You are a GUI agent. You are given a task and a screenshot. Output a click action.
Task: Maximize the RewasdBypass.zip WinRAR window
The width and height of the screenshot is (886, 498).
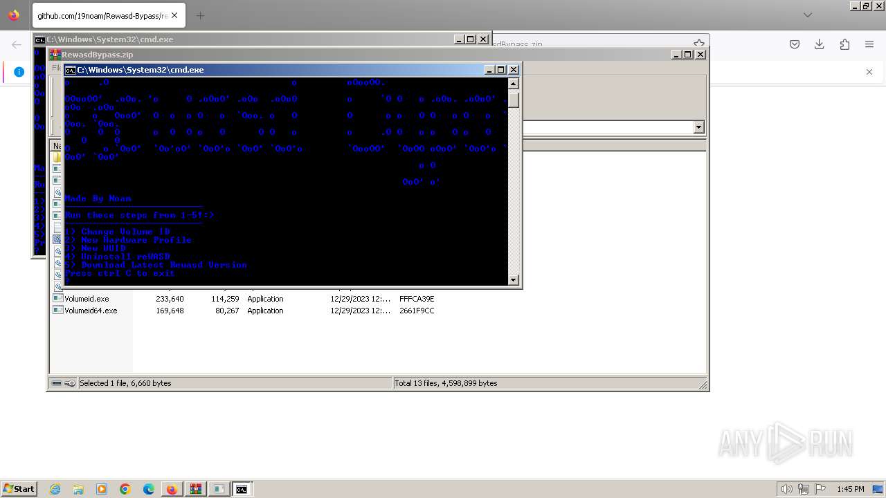(x=688, y=55)
